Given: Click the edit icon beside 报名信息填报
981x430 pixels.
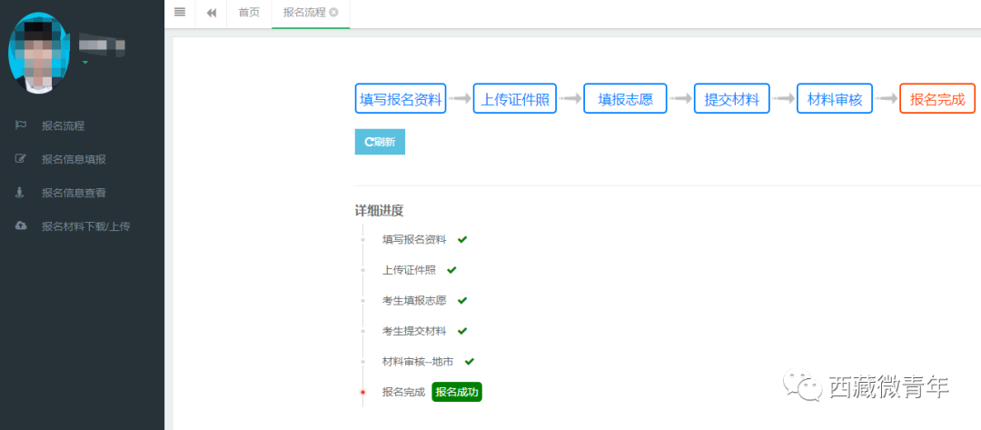Looking at the screenshot, I should [x=20, y=159].
